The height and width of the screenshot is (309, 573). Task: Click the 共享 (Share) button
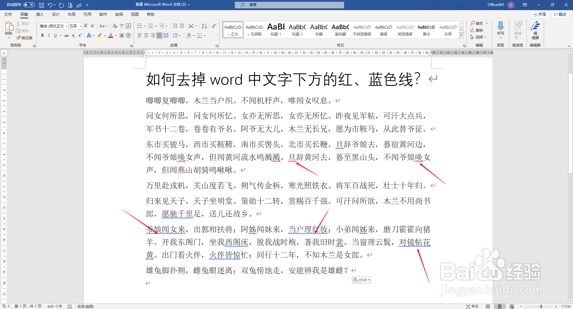tap(540, 14)
